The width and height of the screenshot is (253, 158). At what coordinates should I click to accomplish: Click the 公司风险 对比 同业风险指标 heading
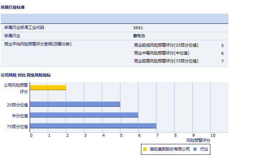point(26,75)
